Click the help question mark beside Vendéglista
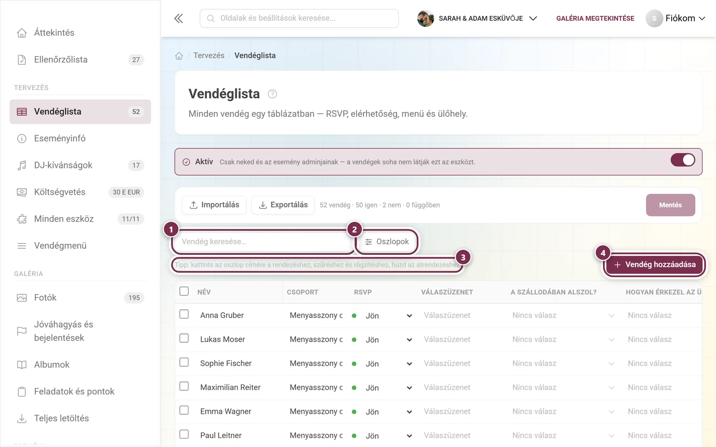Screen dimensions: 716x447 click(272, 94)
